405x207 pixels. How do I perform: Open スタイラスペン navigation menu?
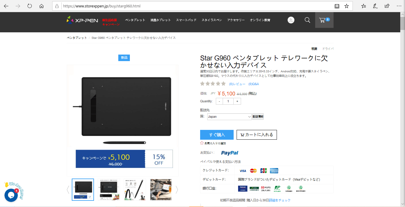pyautogui.click(x=212, y=20)
